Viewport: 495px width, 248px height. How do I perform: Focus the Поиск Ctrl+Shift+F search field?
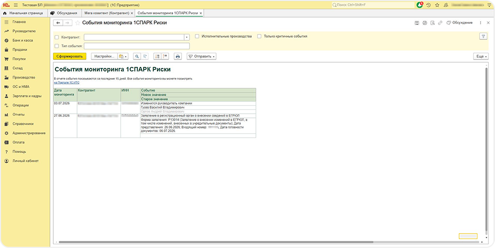373,5
